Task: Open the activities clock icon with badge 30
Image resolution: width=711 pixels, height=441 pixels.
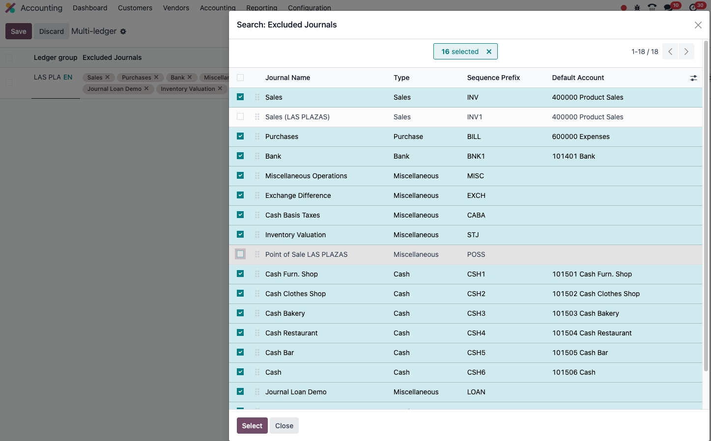Action: 693,7
